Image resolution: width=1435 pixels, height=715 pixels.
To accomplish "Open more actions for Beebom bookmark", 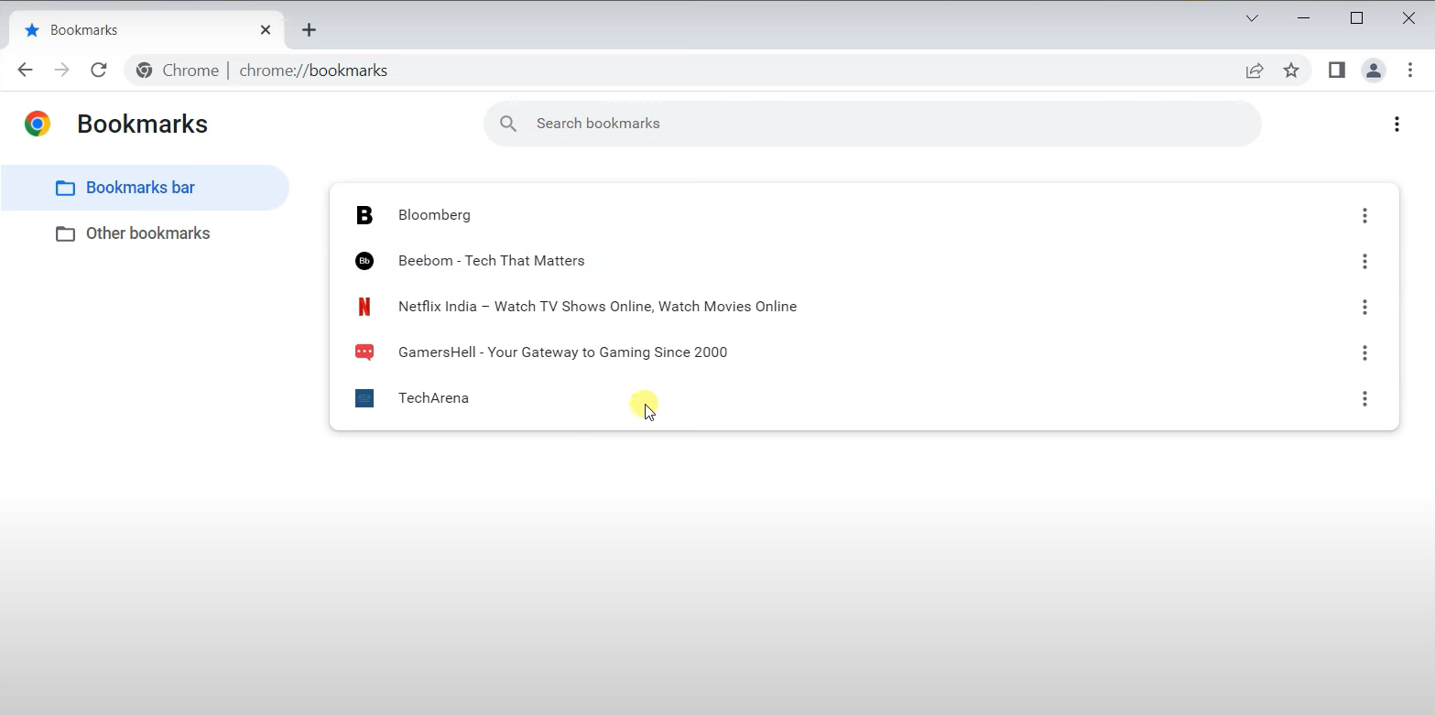I will tap(1364, 262).
